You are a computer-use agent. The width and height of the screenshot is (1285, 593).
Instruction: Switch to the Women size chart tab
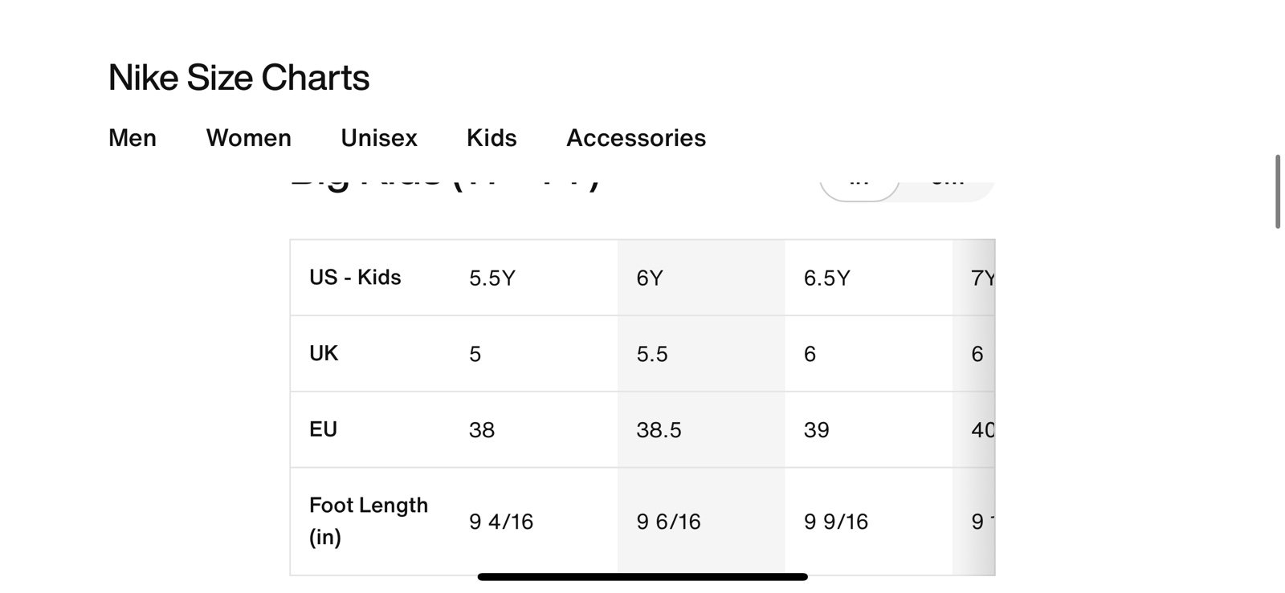click(x=249, y=138)
